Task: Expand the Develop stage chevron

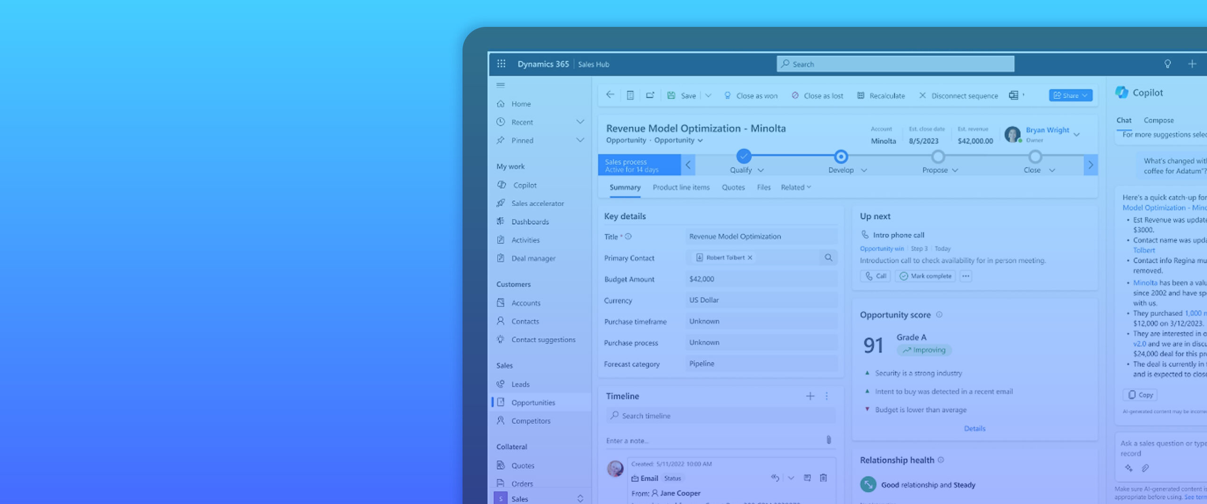Action: (x=863, y=170)
